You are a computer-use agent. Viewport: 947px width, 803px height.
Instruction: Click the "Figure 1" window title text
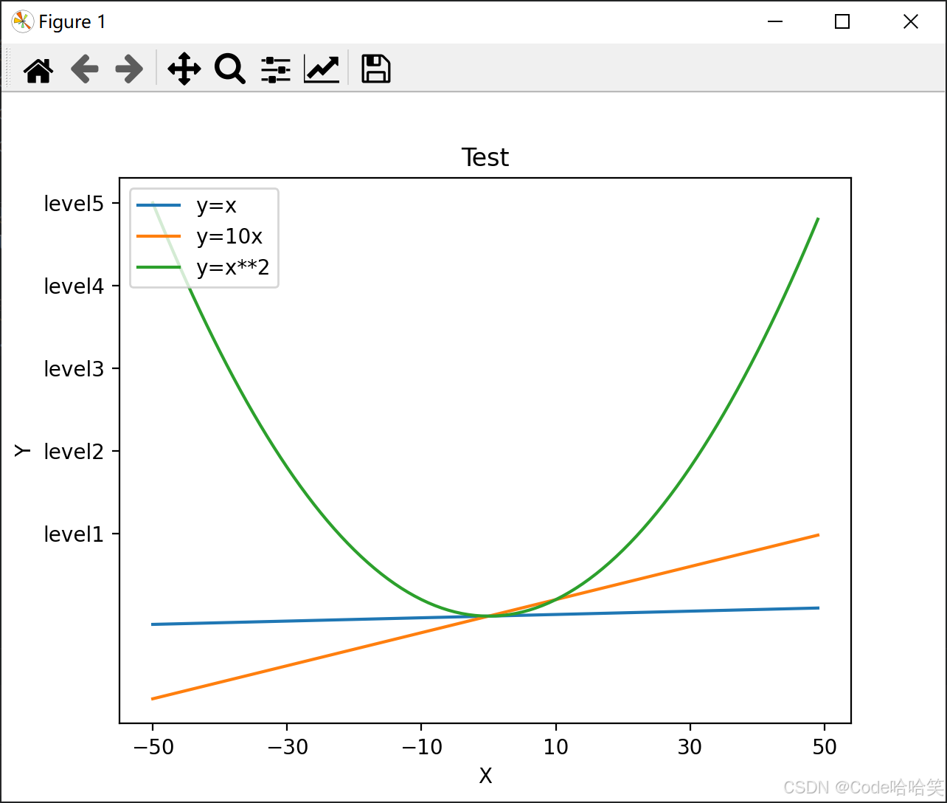tap(72, 22)
